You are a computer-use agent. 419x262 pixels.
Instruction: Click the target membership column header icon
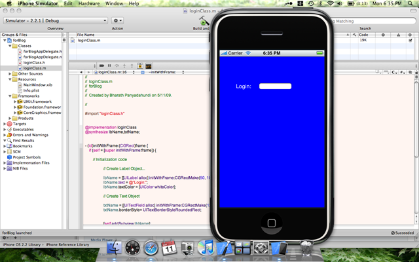point(410,35)
